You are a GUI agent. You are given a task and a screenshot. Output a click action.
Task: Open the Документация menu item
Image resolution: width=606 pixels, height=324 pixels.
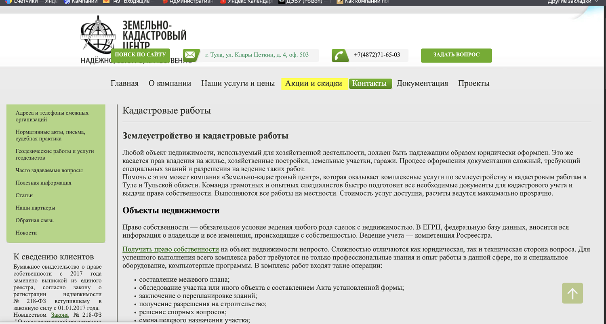[x=422, y=84]
